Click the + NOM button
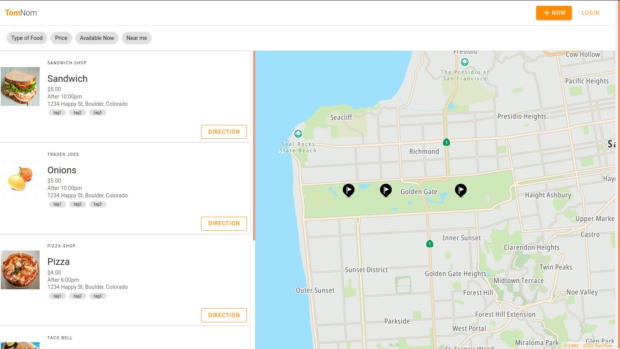 click(x=554, y=13)
